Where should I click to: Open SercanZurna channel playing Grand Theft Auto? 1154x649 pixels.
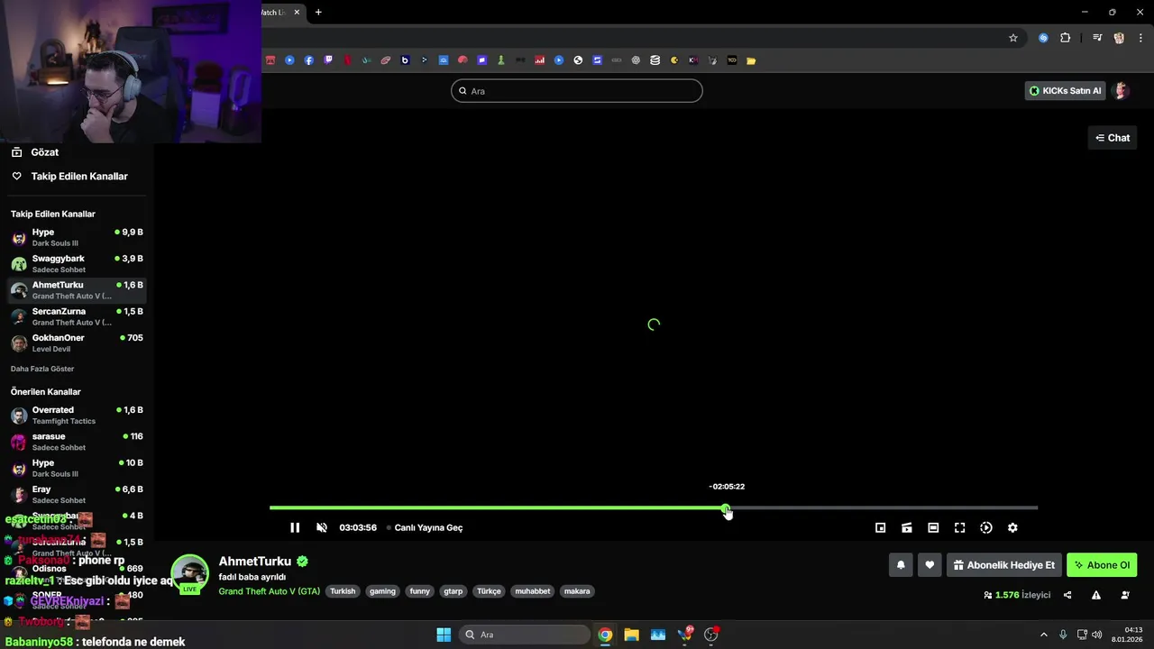[77, 316]
